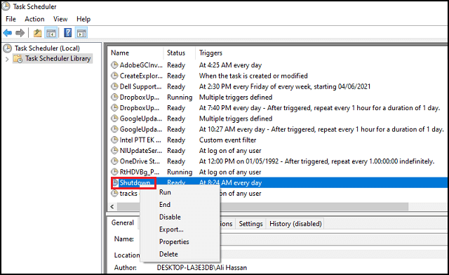449x275 pixels.
Task: Sort tasks by the Triggers column header
Action: [321, 53]
